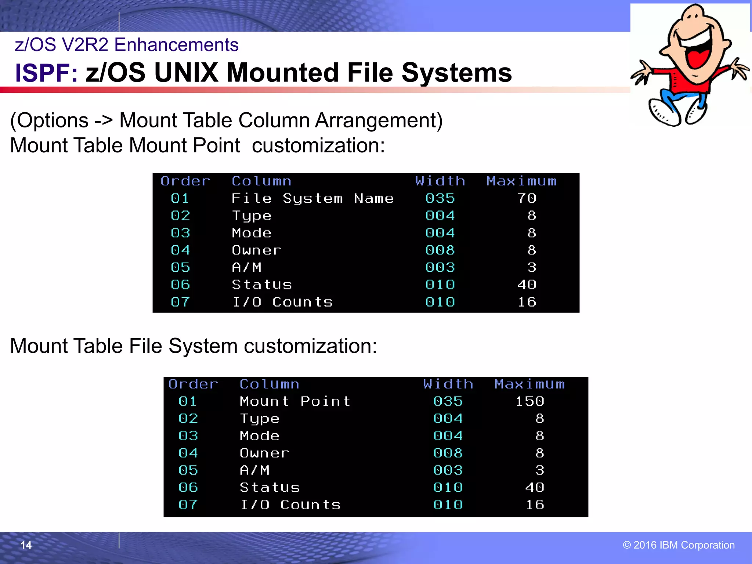Click Width 004 in Type row, File System Name table
The image size is (752, 564).
[440, 216]
